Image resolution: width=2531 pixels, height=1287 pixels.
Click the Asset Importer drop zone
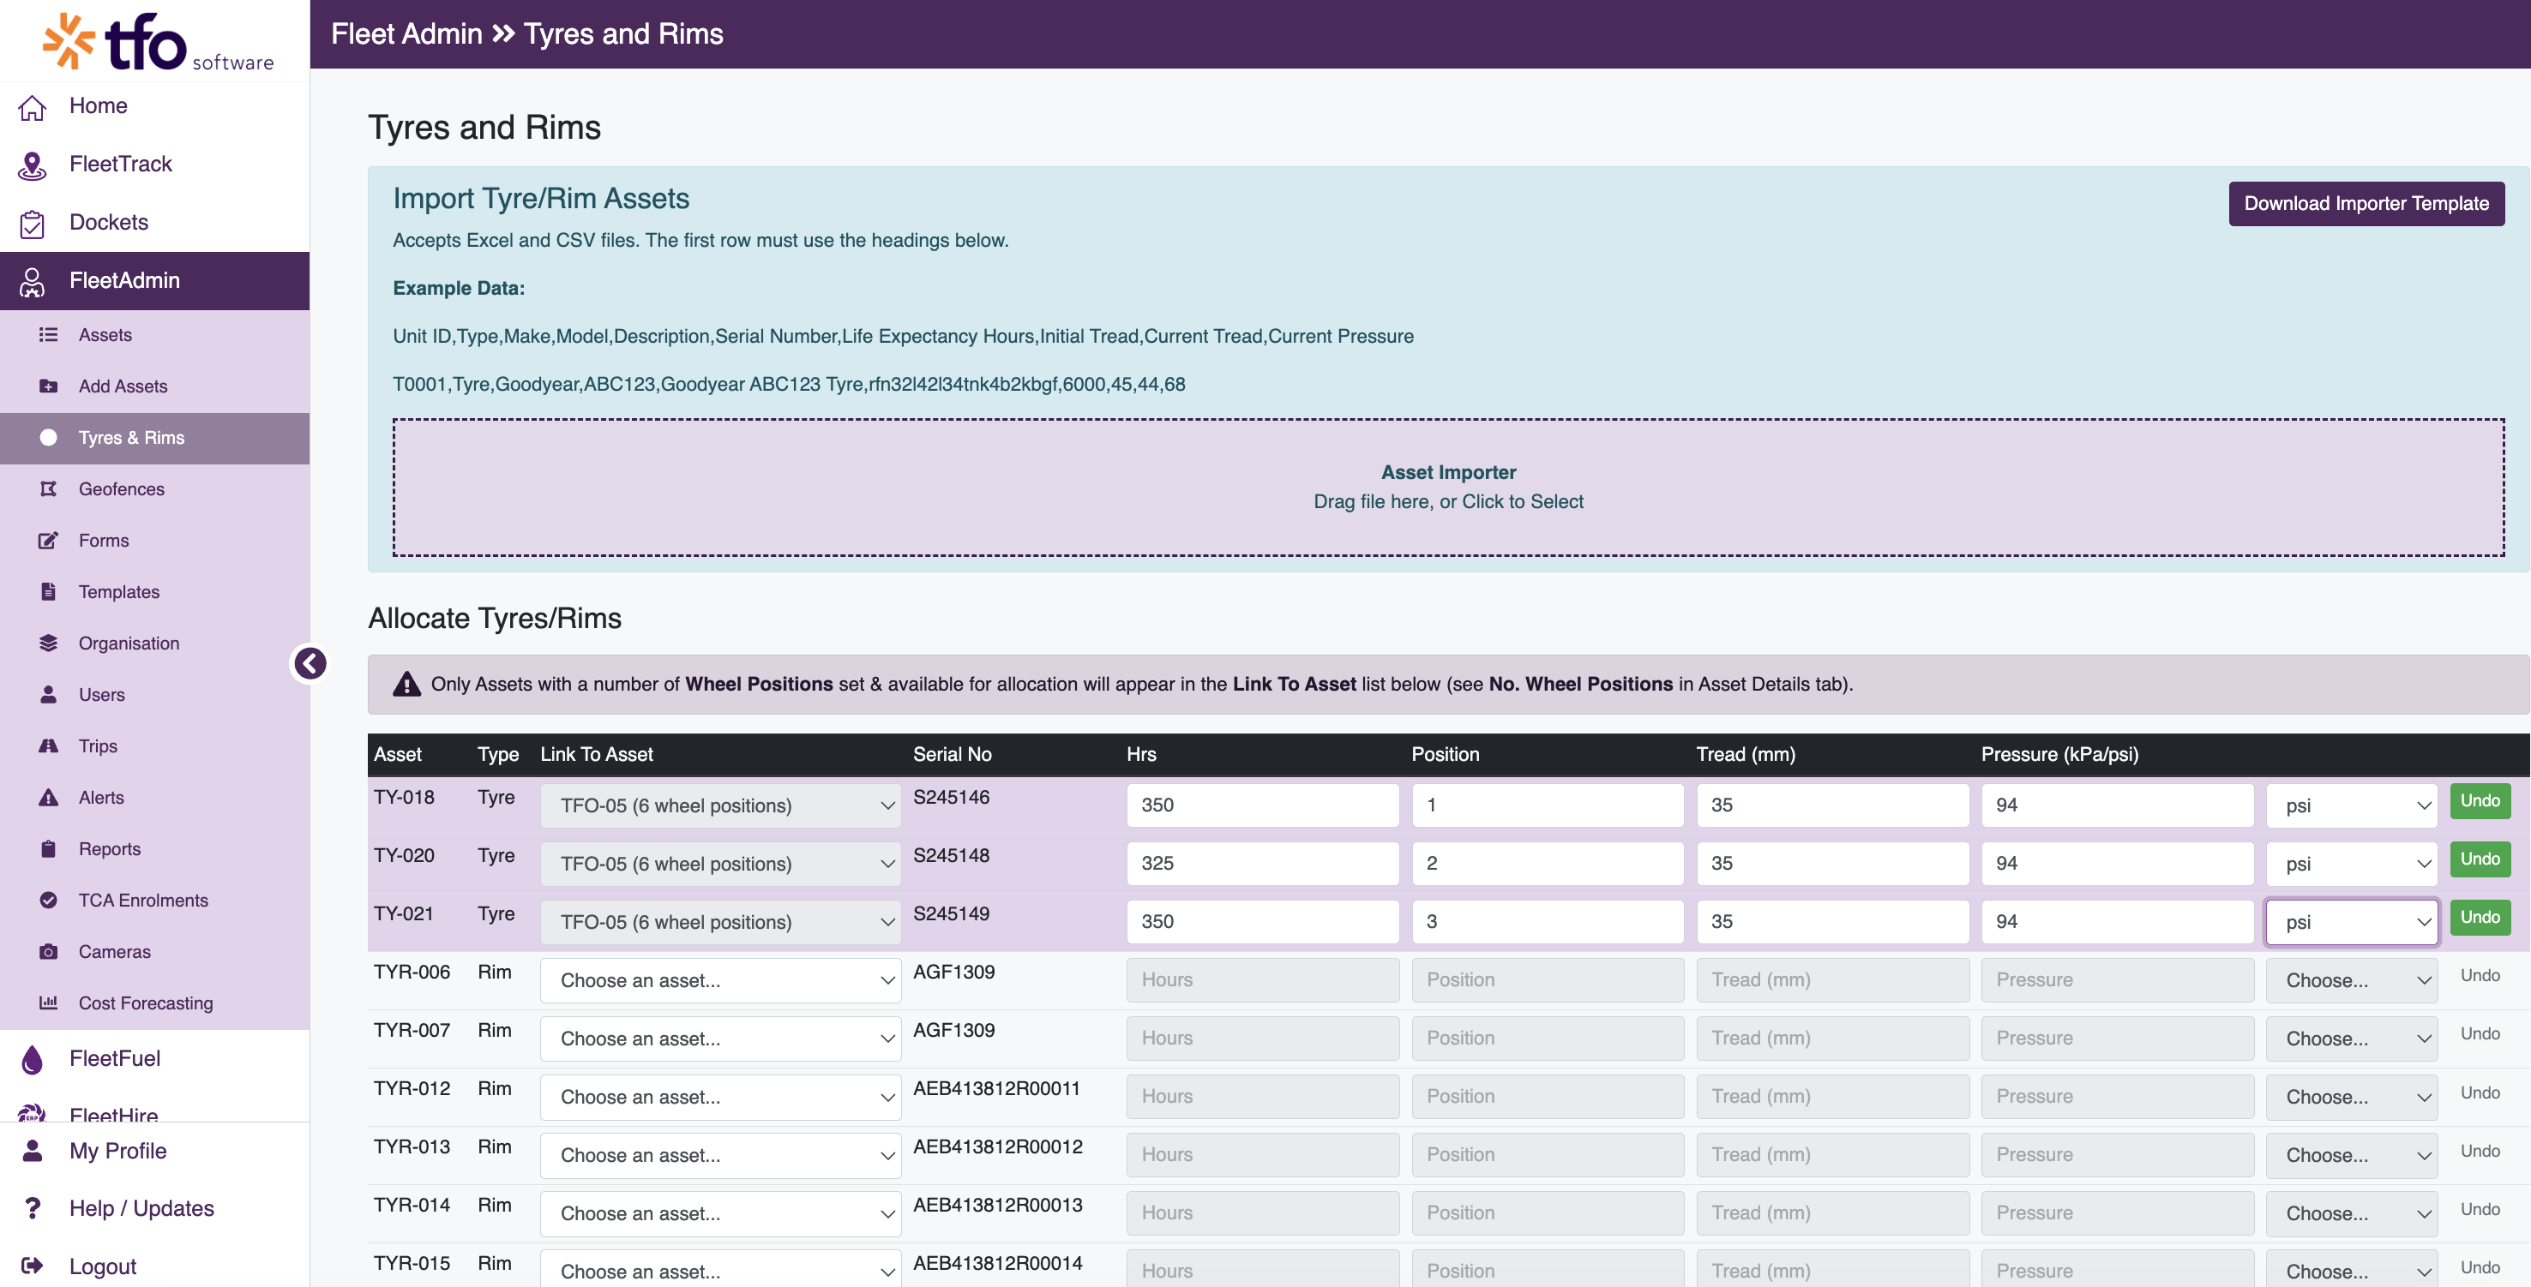1448,488
